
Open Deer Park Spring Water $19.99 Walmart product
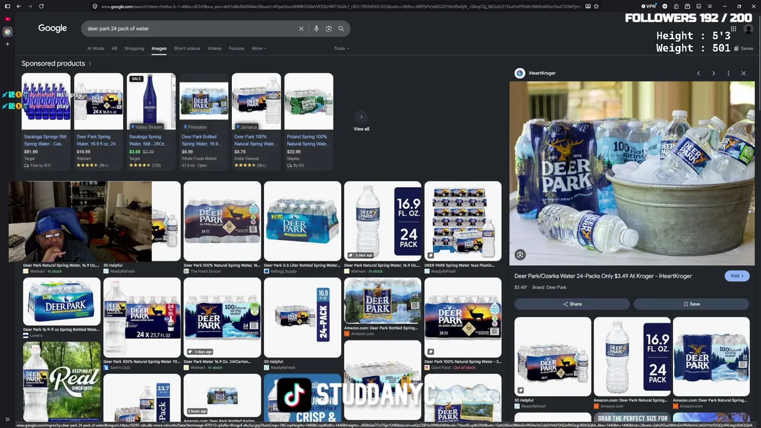coord(99,121)
